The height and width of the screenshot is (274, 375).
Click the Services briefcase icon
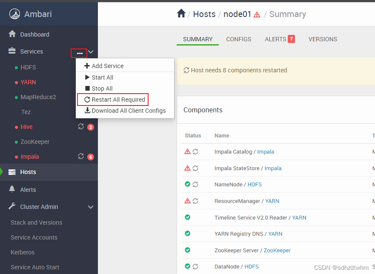12,51
